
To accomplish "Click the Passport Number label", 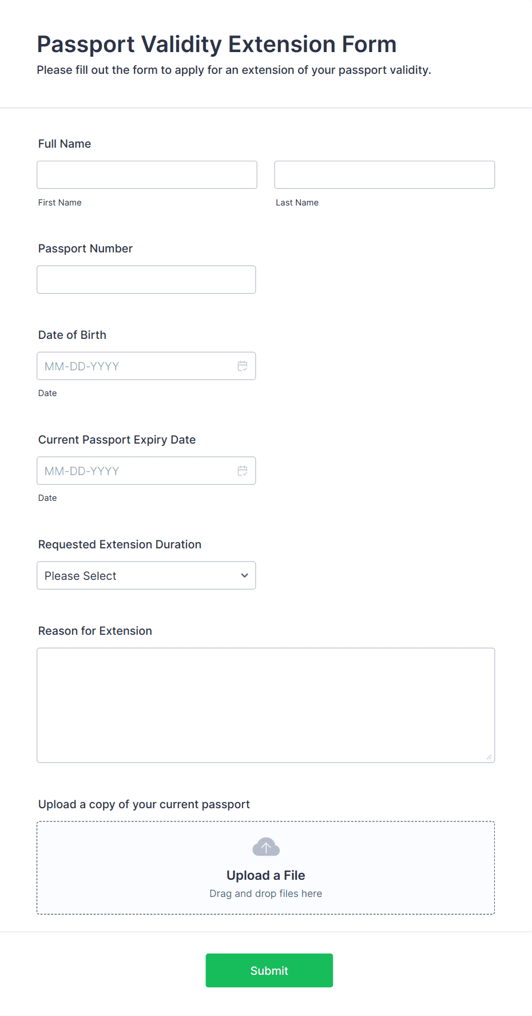I will [x=85, y=249].
